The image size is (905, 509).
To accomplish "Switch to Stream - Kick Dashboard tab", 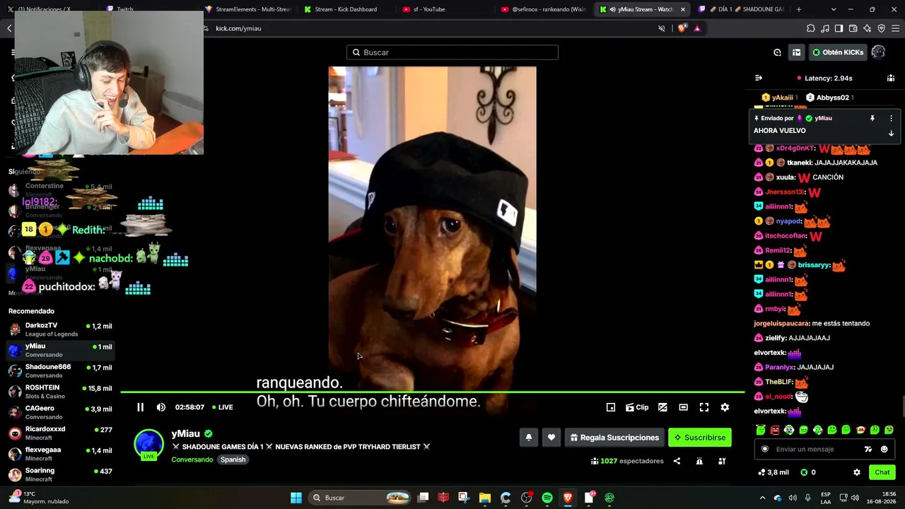I will click(x=344, y=9).
